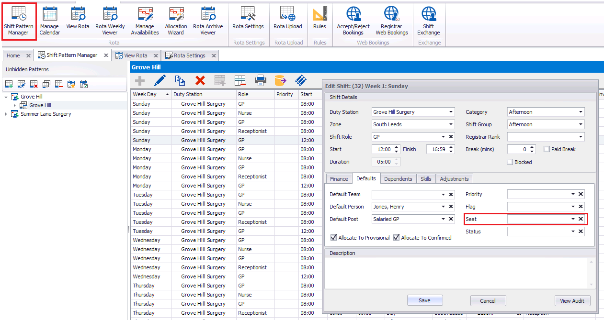
Task: Open the Duty Station dropdown
Action: point(451,112)
